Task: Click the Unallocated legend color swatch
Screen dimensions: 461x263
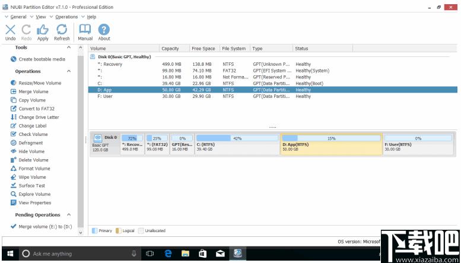Action: click(x=141, y=230)
